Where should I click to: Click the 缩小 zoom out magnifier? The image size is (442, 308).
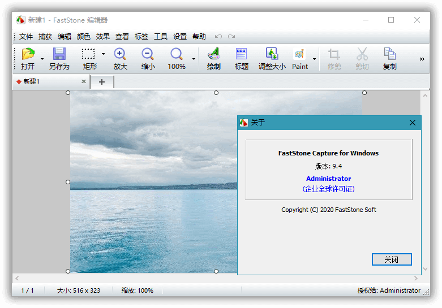pos(148,55)
